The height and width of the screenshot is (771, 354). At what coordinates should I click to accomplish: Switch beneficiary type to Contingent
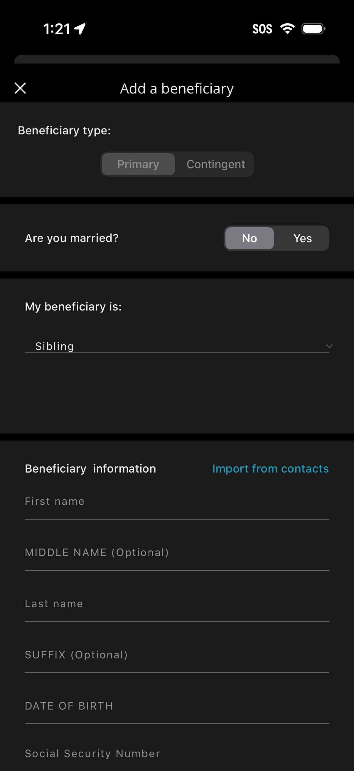216,164
